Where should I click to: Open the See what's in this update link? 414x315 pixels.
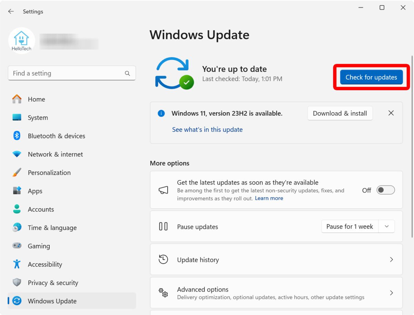click(x=207, y=129)
